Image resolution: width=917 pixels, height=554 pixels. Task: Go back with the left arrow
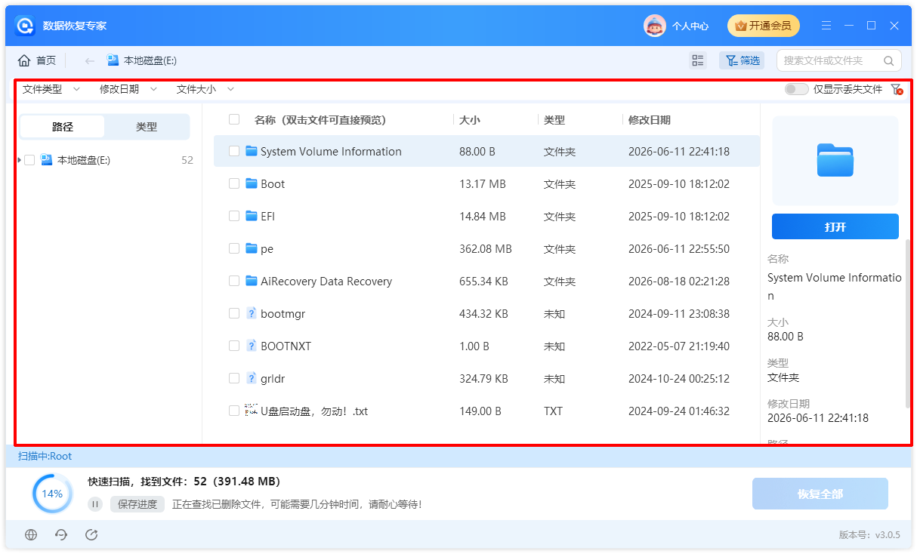(90, 60)
